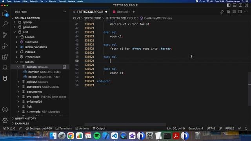Click the connection link icon in the status bar

(x=20, y=128)
